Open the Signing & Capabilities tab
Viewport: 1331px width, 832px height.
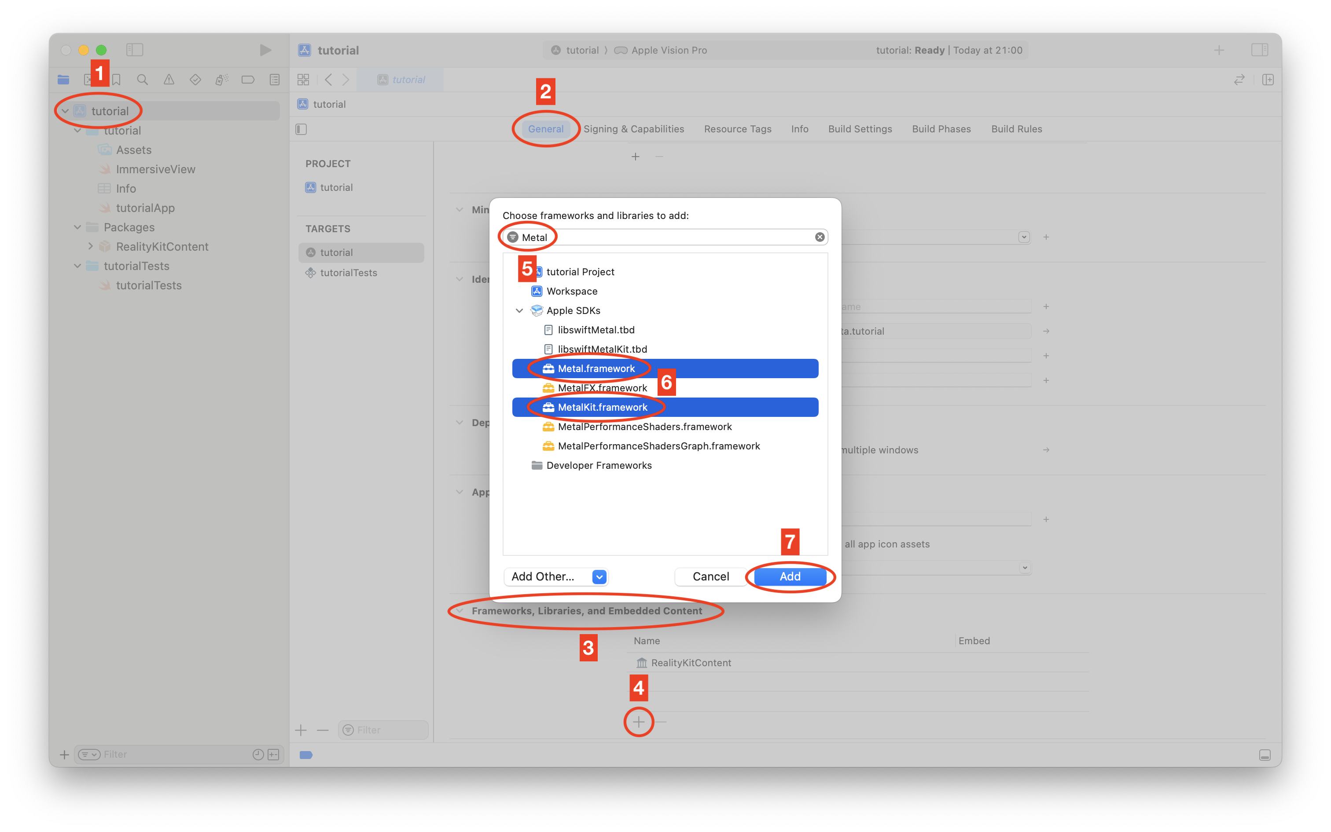point(633,129)
